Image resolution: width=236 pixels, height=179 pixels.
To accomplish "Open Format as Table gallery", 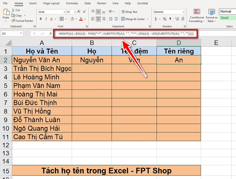I will pyautogui.click(x=212, y=16).
